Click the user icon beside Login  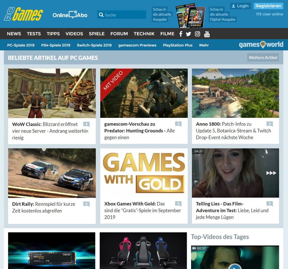click(x=233, y=6)
